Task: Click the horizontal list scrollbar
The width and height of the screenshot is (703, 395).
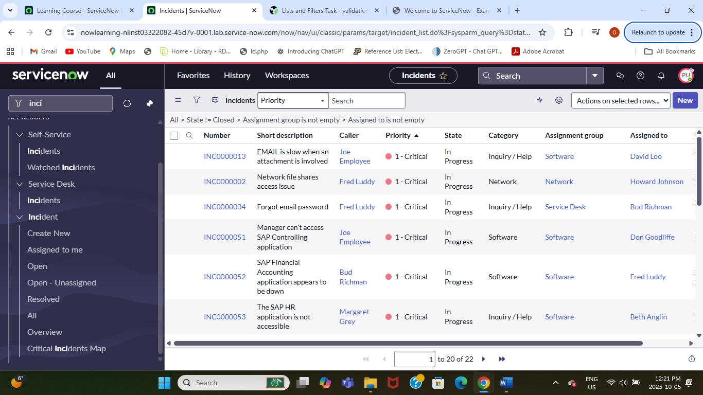Action: (408, 343)
